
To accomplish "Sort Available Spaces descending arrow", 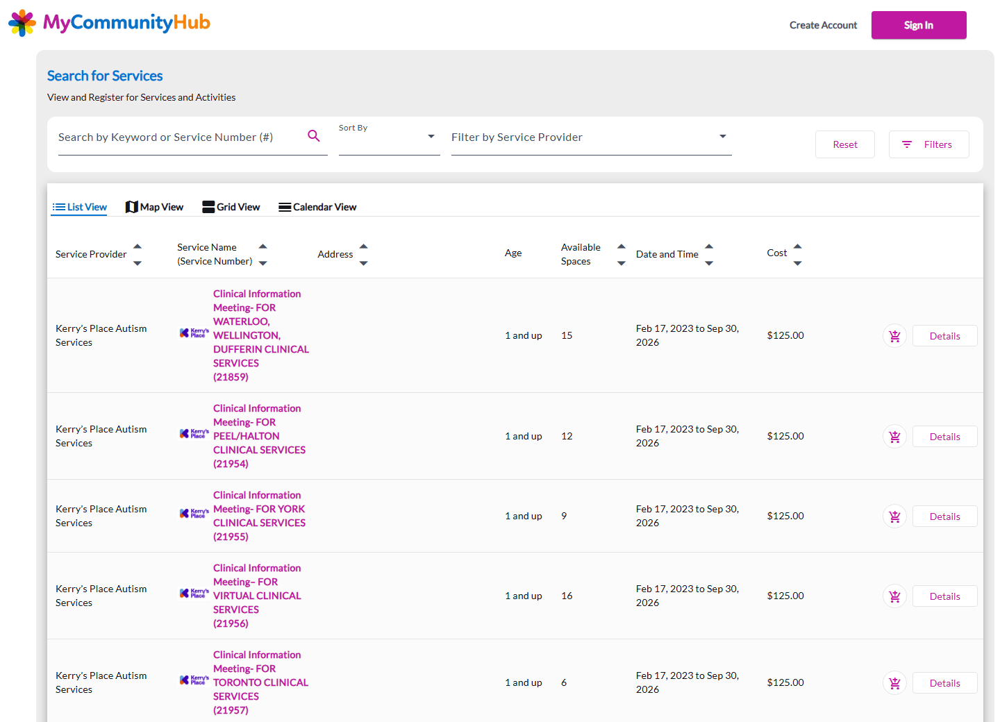I will click(622, 263).
